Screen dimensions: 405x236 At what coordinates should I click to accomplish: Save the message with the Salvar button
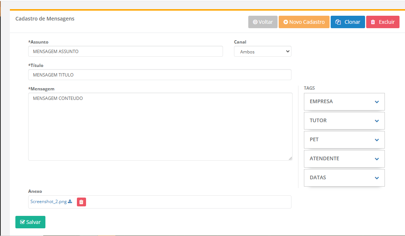[x=30, y=222]
